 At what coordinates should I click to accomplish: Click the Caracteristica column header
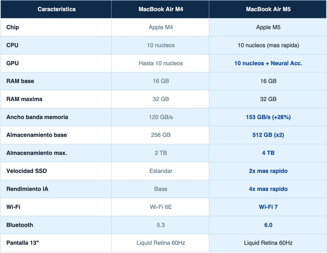(x=57, y=9)
